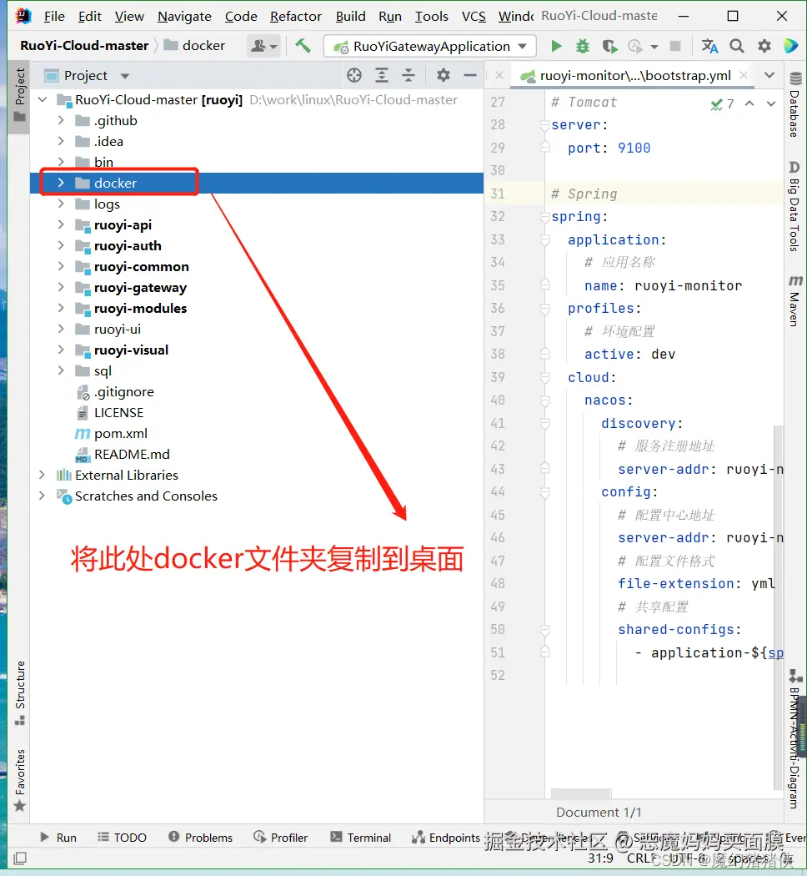The height and width of the screenshot is (876, 807).
Task: Click the inspection checkmark showing 7 problems
Action: click(x=722, y=104)
